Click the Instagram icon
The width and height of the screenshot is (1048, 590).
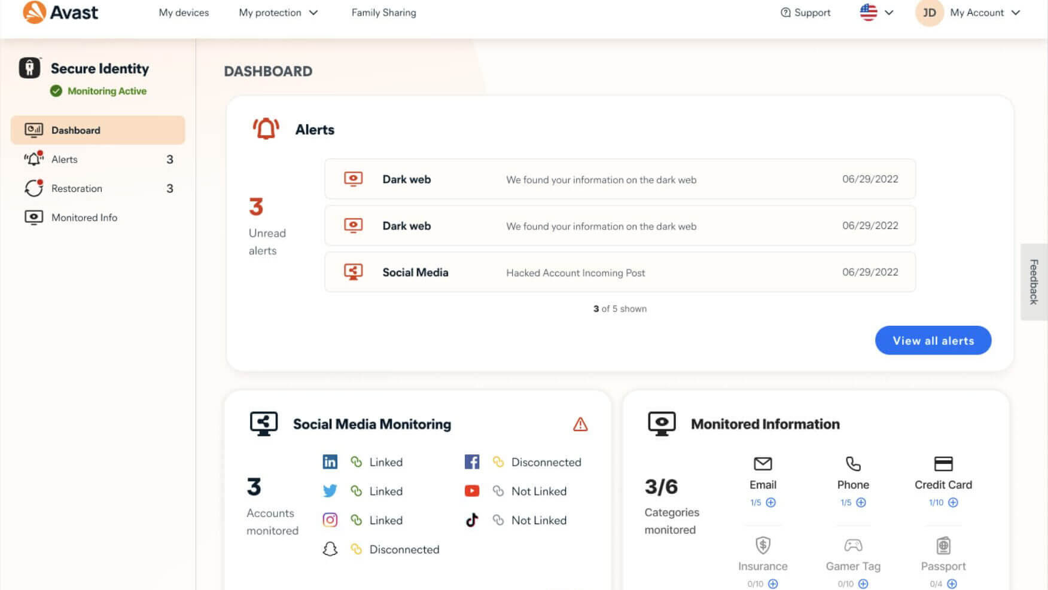tap(330, 520)
